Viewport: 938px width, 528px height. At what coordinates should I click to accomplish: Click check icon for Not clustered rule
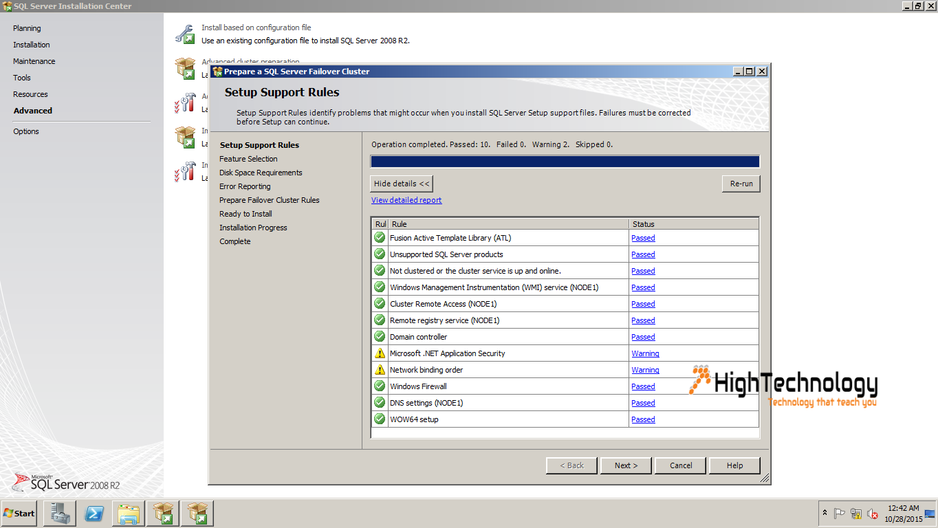click(x=380, y=271)
